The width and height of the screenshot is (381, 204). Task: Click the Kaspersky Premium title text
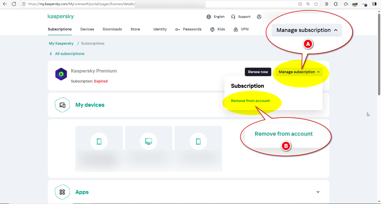(x=94, y=71)
